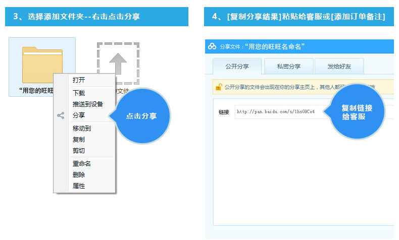This screenshot has width=399, height=240.
Task: Switch to the 发给好友 tab
Action: [x=339, y=66]
